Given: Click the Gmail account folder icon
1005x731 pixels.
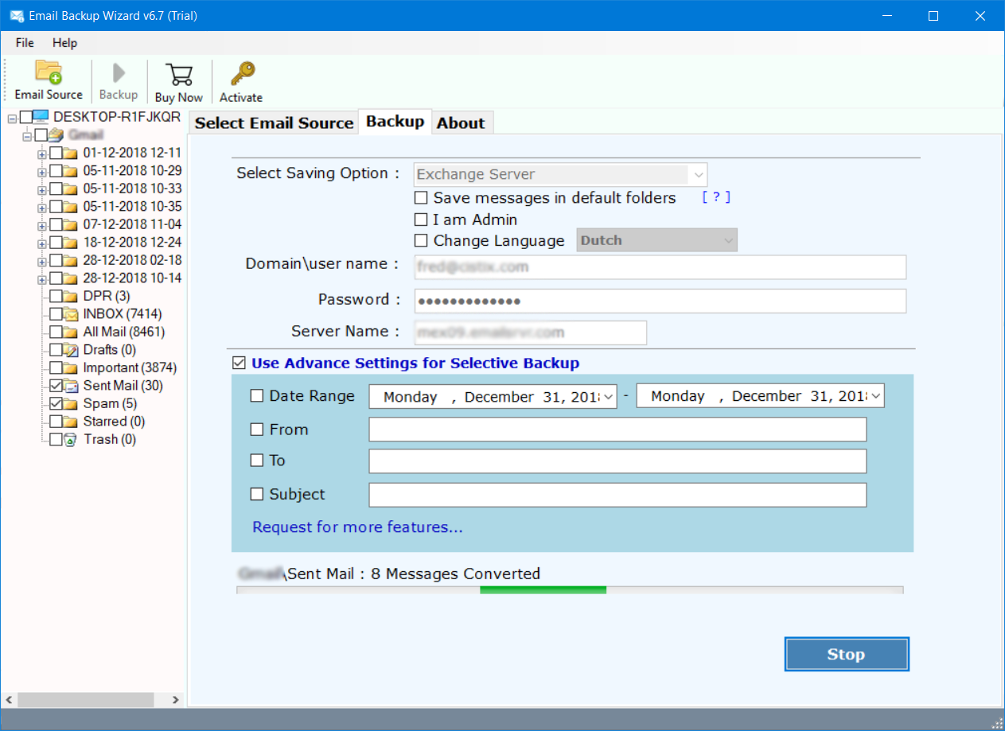Looking at the screenshot, I should tap(56, 134).
